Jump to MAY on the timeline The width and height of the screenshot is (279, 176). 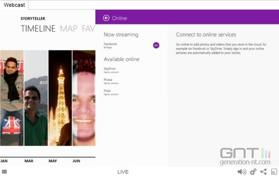pyautogui.click(x=53, y=161)
